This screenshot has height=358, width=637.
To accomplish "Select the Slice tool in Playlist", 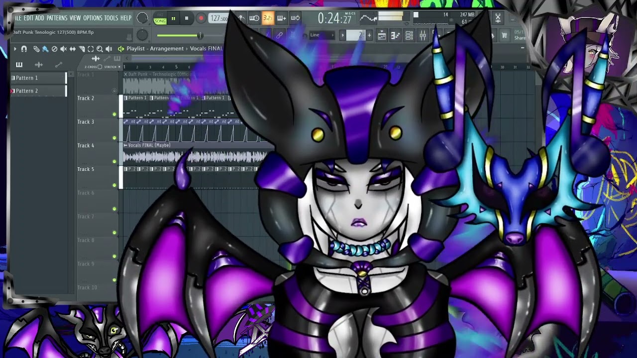I will tap(82, 49).
